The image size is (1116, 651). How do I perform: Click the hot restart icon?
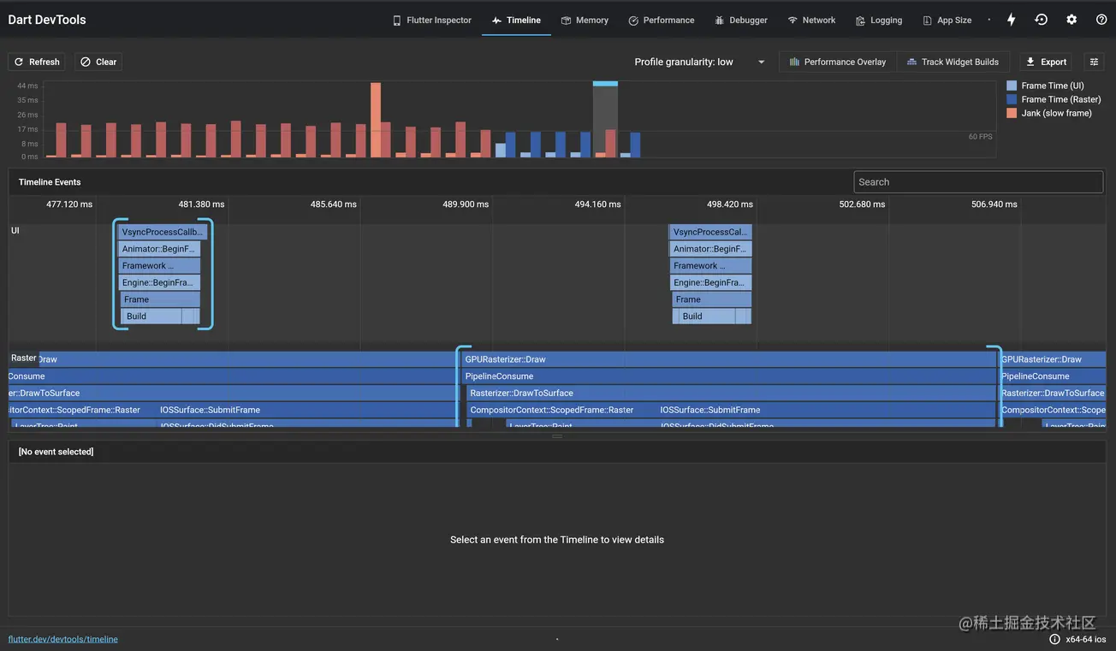(1041, 20)
